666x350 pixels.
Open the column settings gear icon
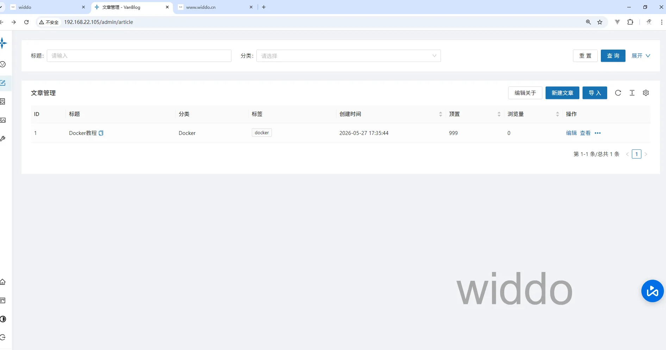(x=646, y=93)
